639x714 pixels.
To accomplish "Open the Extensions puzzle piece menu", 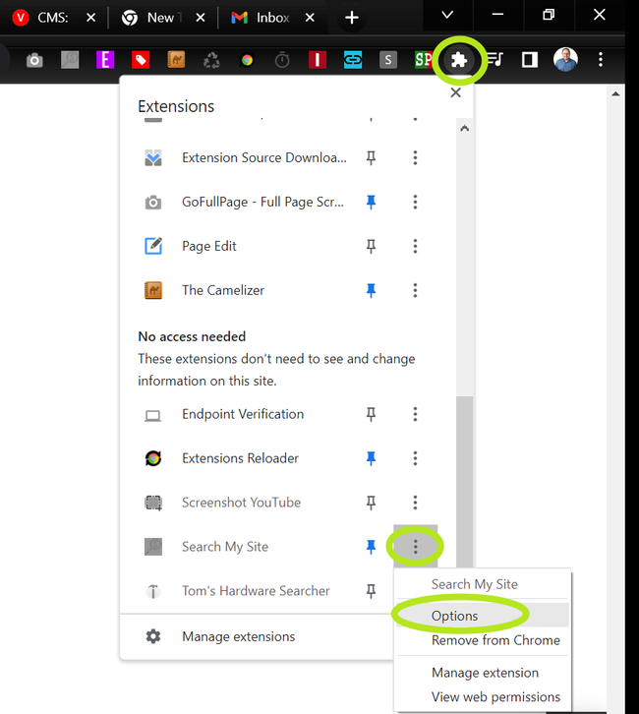I will 459,60.
